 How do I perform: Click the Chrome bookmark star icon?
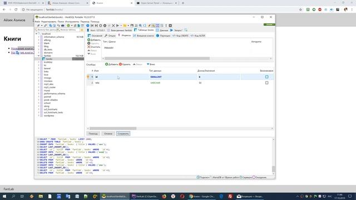300,9
